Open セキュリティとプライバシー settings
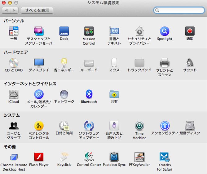 click(139, 31)
